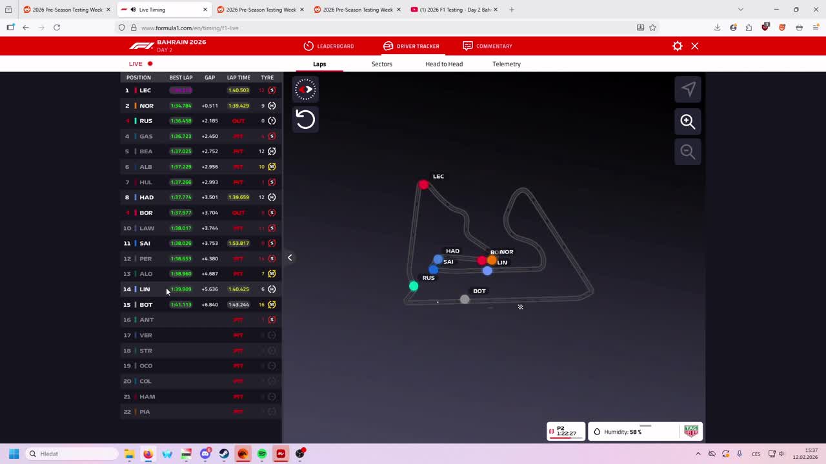Switch to the Telemetry tab
Viewport: 826px width, 464px height.
[507, 64]
